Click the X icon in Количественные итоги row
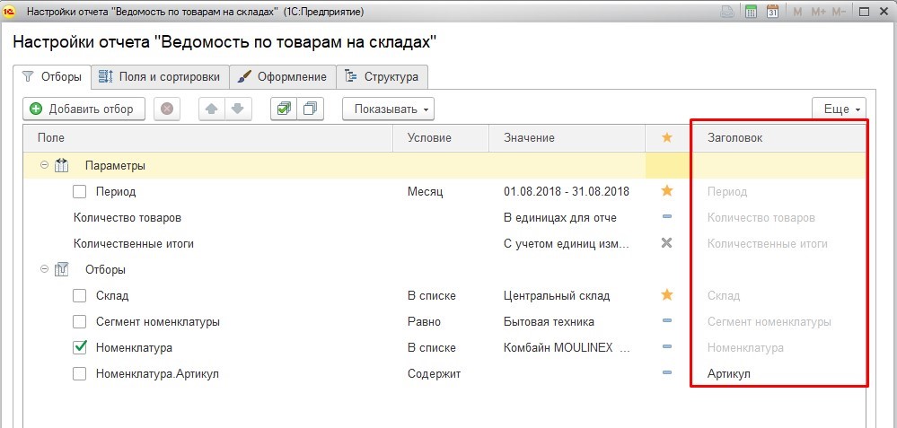The width and height of the screenshot is (897, 428). 666,243
